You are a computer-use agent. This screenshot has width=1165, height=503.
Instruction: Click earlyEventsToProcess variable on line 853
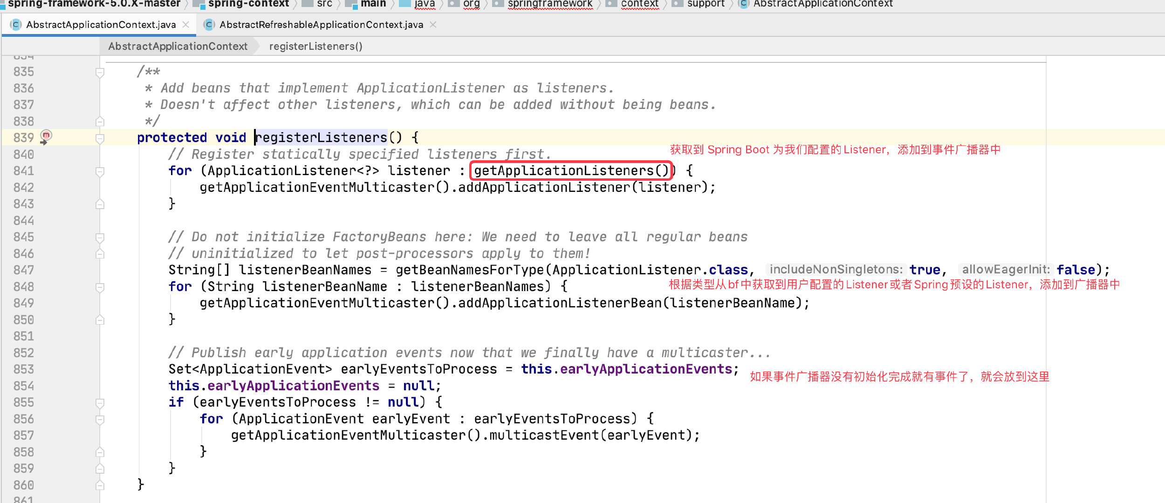click(x=419, y=369)
